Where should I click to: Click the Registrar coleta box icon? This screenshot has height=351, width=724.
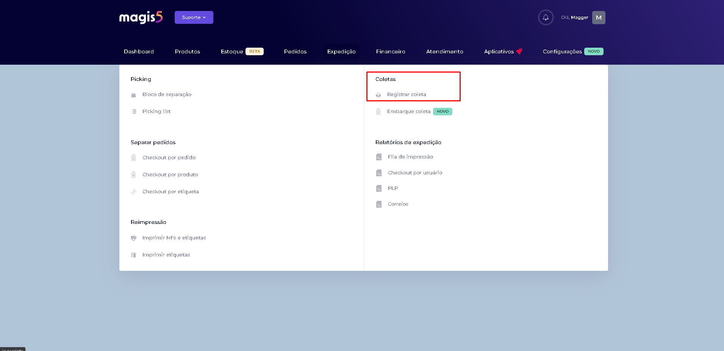[378, 95]
